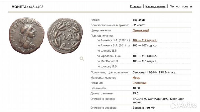Click the Сестерций denomination link

tap(140, 83)
